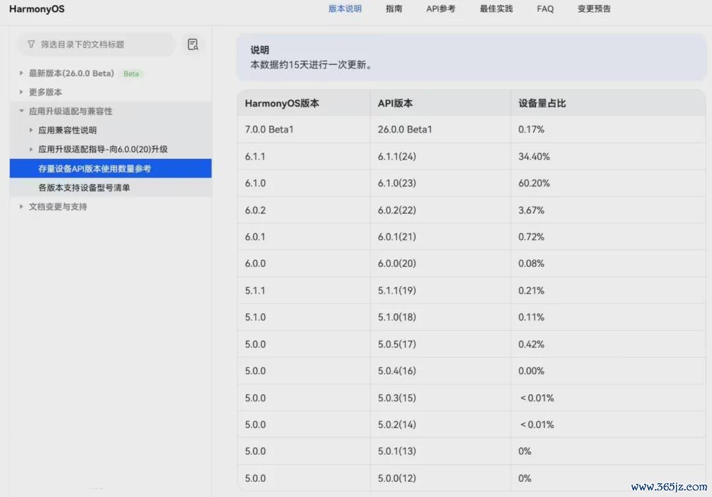This screenshot has width=712, height=497.
Task: Open 各版本支持设备型号清单 document
Action: [84, 187]
